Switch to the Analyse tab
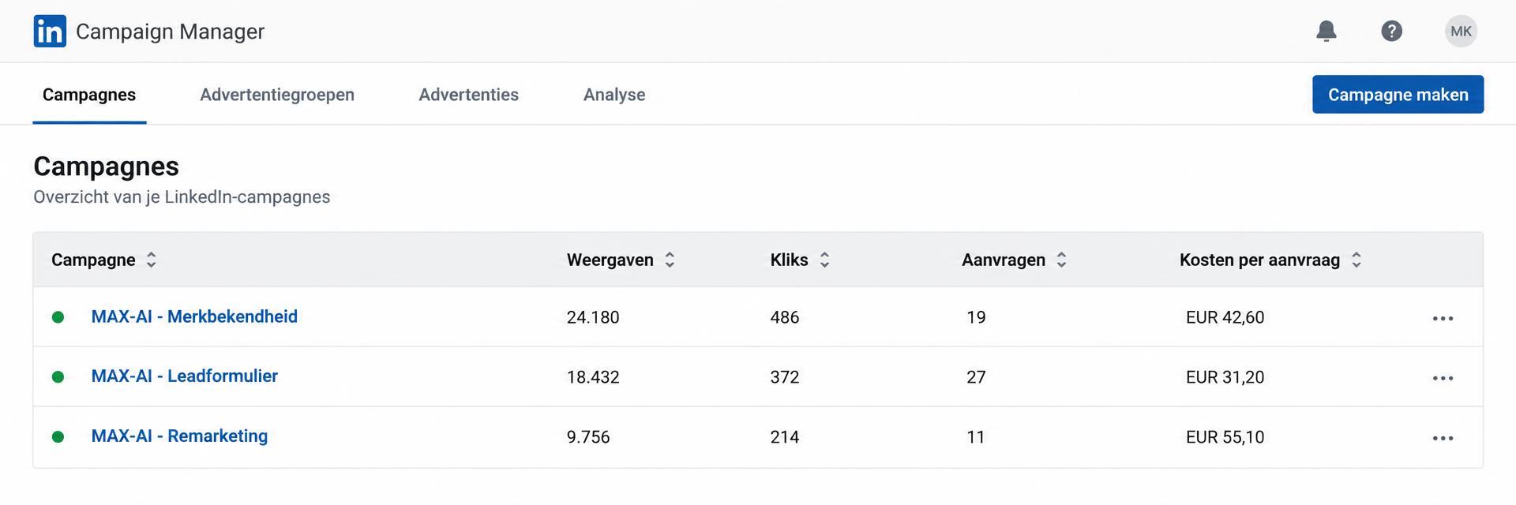This screenshot has height=505, width=1516. pos(614,95)
